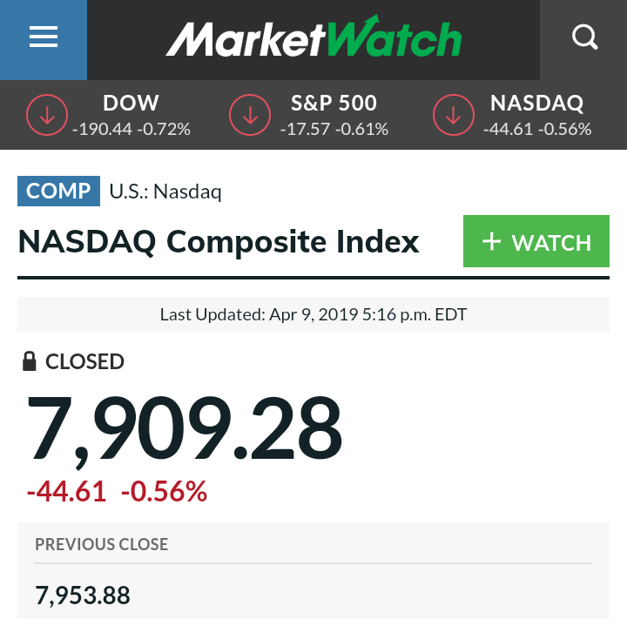Open the hamburger navigation menu

click(43, 37)
